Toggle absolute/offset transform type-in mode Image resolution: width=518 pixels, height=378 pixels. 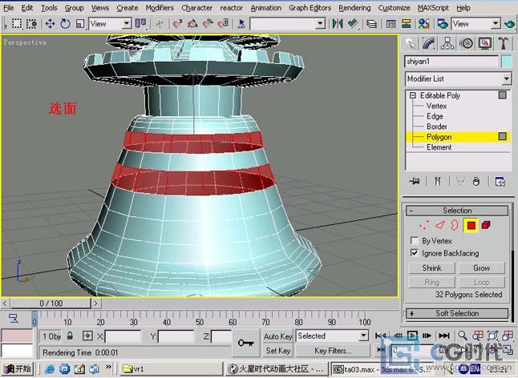pyautogui.click(x=87, y=336)
